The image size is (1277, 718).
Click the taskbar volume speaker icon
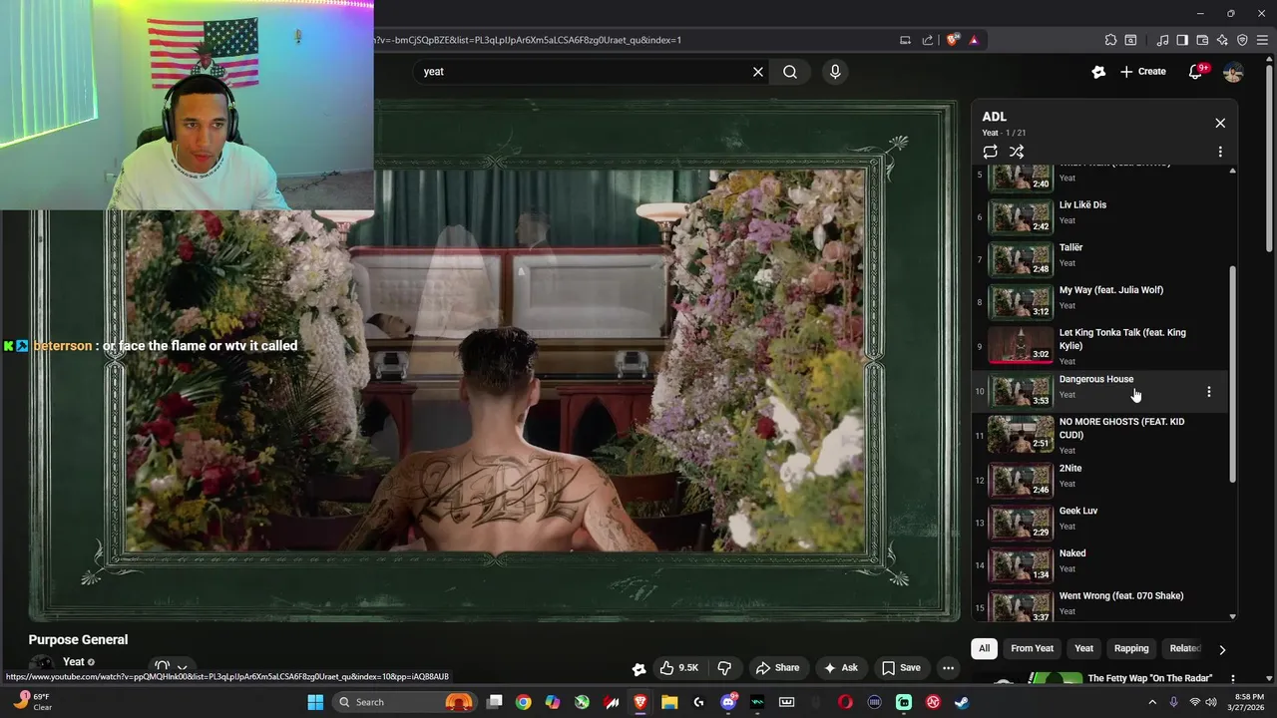1211,702
